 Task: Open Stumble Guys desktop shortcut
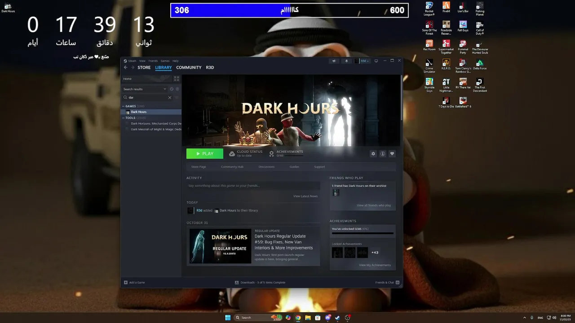click(x=429, y=85)
